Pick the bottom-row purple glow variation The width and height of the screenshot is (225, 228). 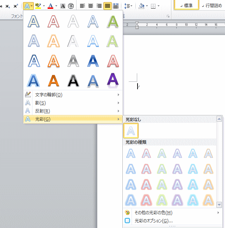pyautogui.click(x=177, y=200)
